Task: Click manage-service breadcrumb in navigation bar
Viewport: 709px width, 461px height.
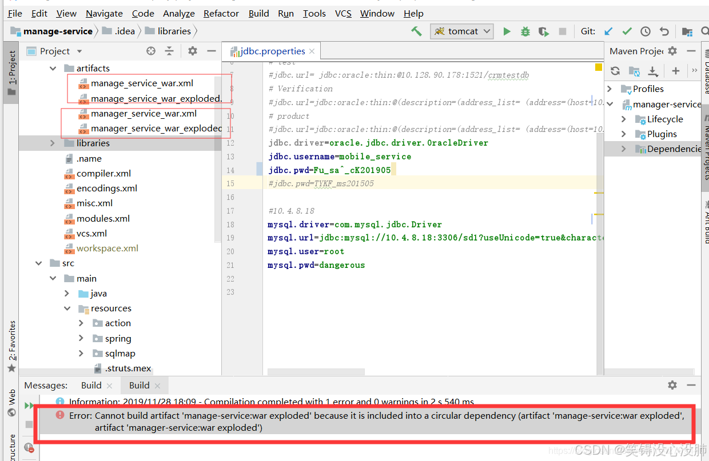Action: point(52,31)
